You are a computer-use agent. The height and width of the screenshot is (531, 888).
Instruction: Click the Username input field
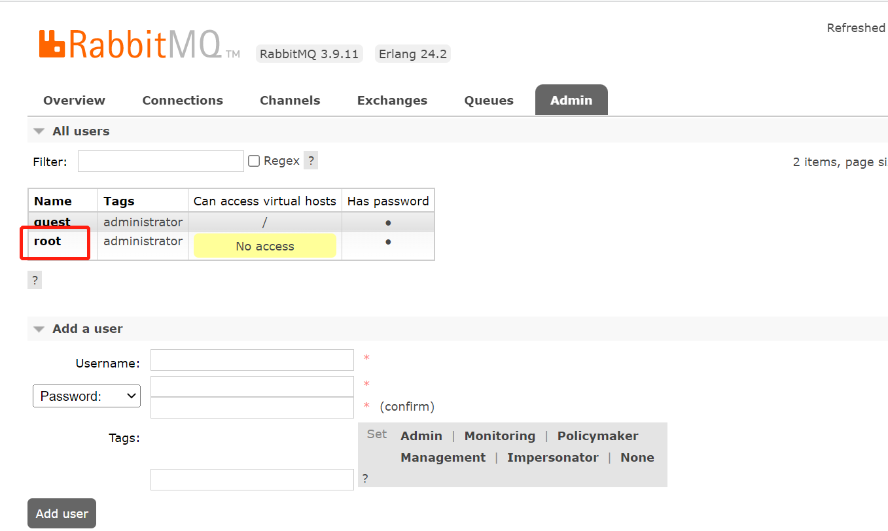(252, 360)
